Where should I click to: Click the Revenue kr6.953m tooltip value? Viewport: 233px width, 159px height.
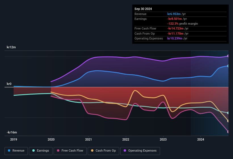[x=174, y=14]
